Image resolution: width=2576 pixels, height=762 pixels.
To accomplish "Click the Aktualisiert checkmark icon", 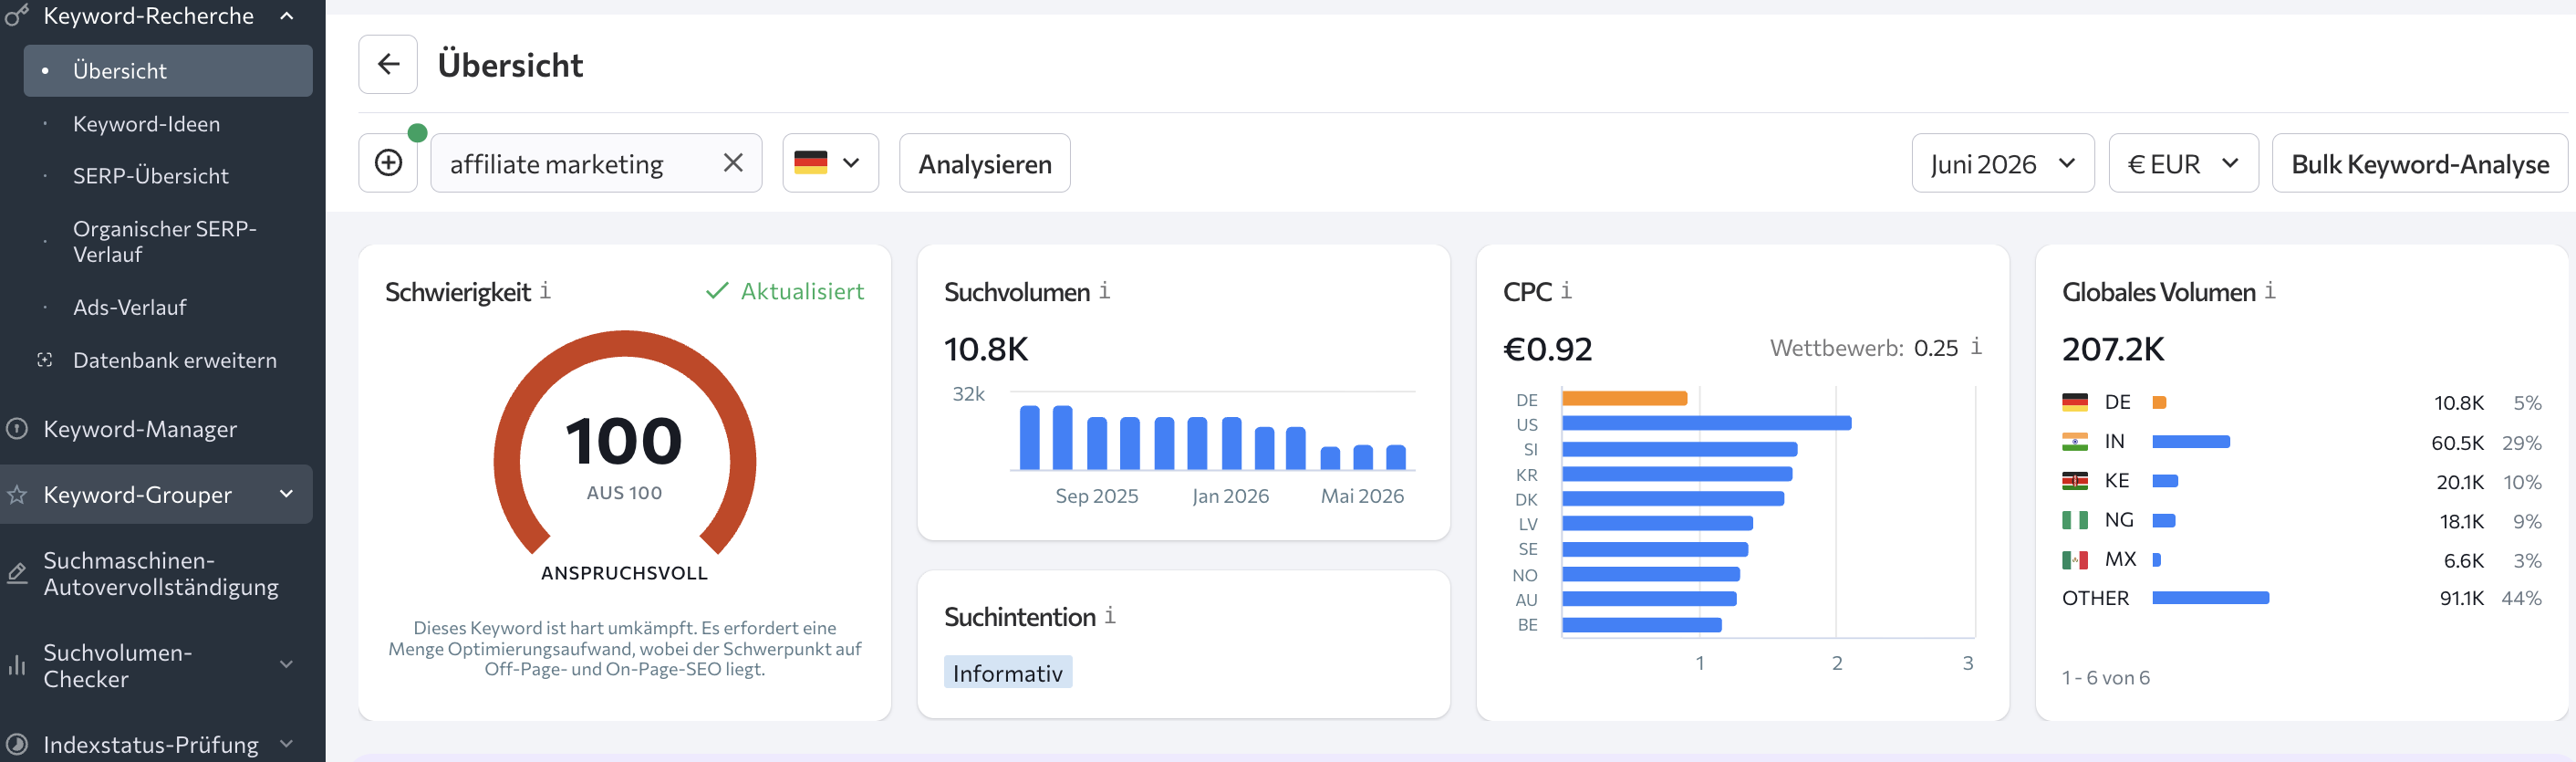I will 717,291.
